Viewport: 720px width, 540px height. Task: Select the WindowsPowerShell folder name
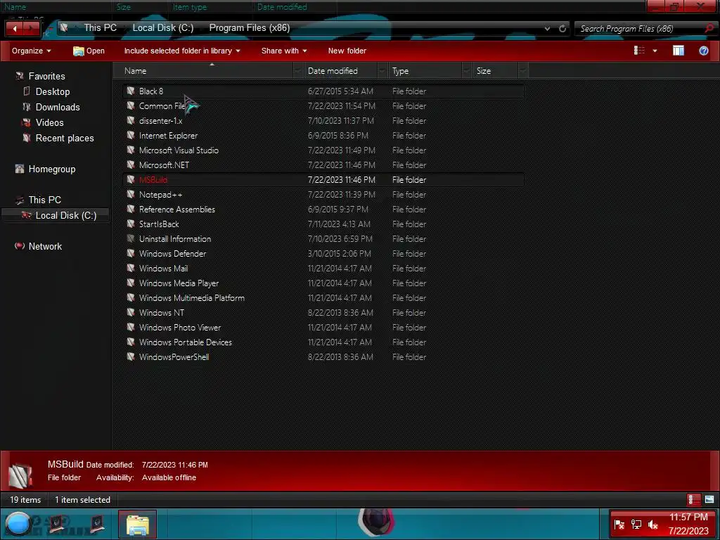pyautogui.click(x=174, y=356)
